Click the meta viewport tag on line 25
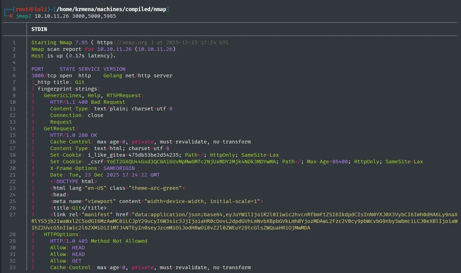461x273 pixels. click(157, 201)
